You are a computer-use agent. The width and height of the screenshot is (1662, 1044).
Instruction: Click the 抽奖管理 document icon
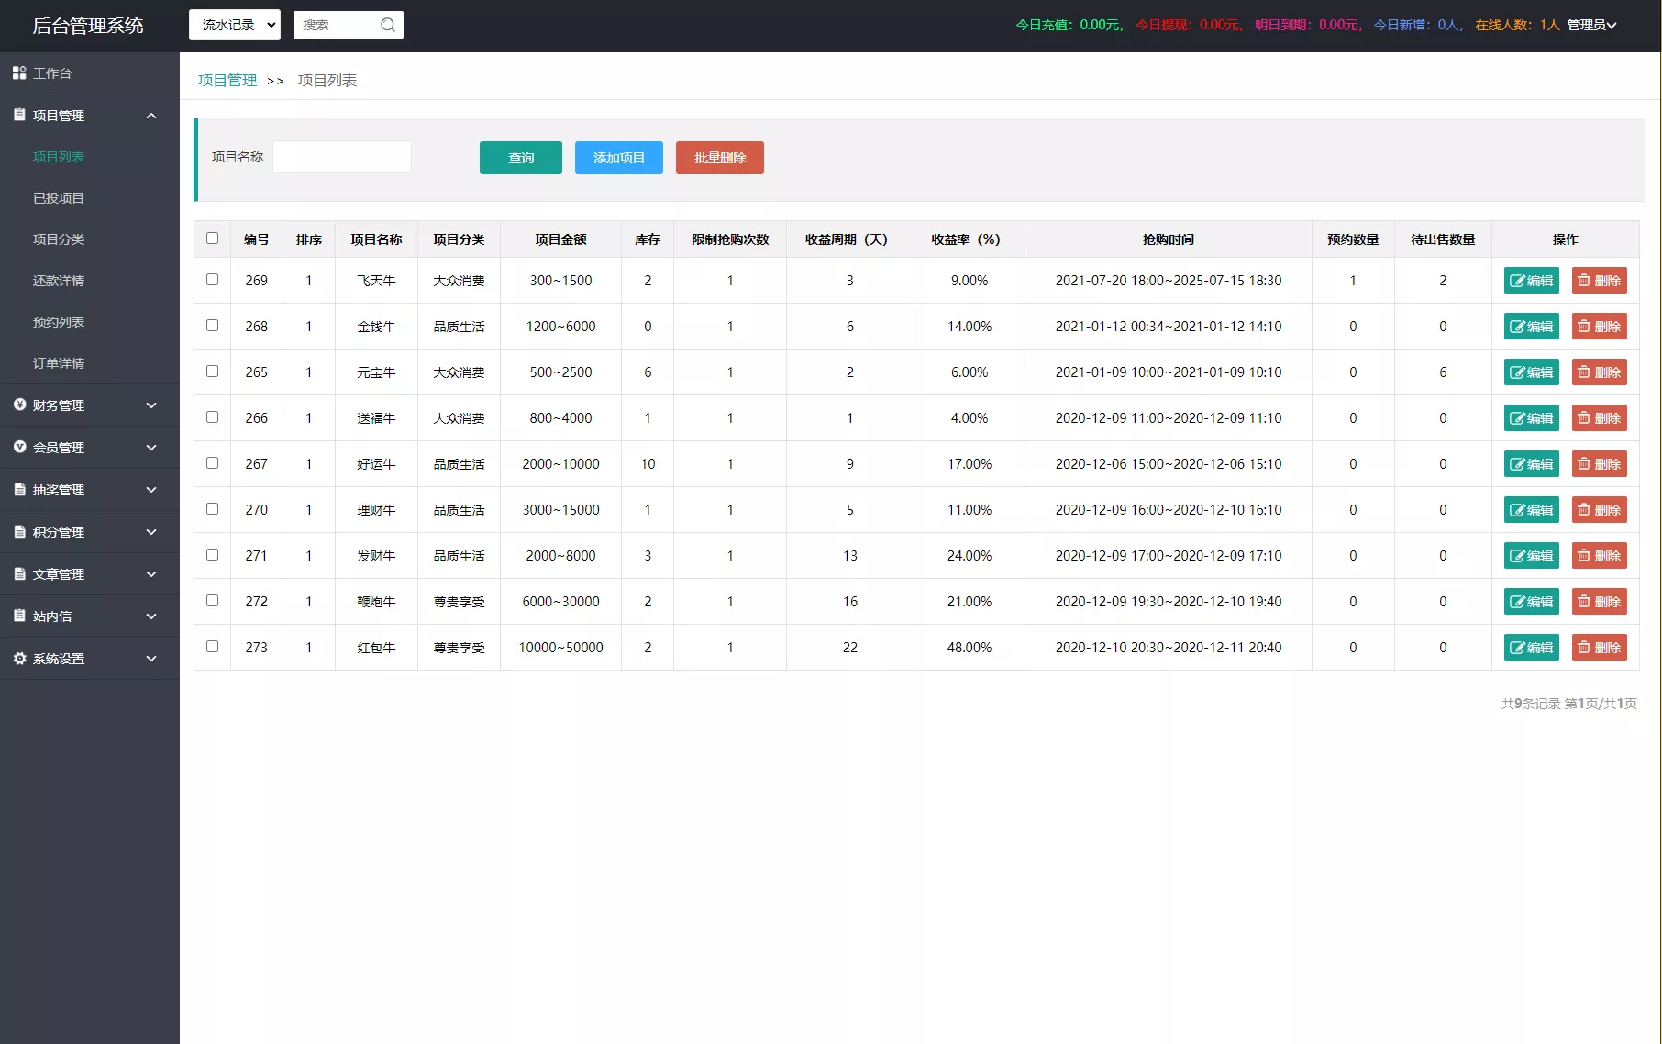(19, 490)
